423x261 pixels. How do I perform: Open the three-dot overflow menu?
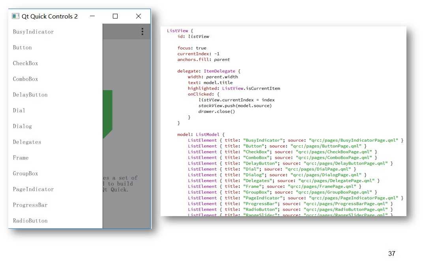[142, 31]
